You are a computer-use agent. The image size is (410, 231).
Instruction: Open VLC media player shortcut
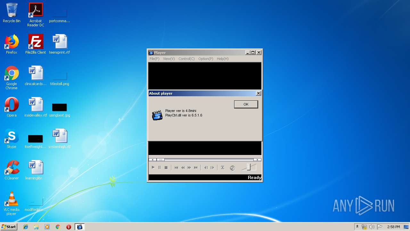click(x=12, y=203)
